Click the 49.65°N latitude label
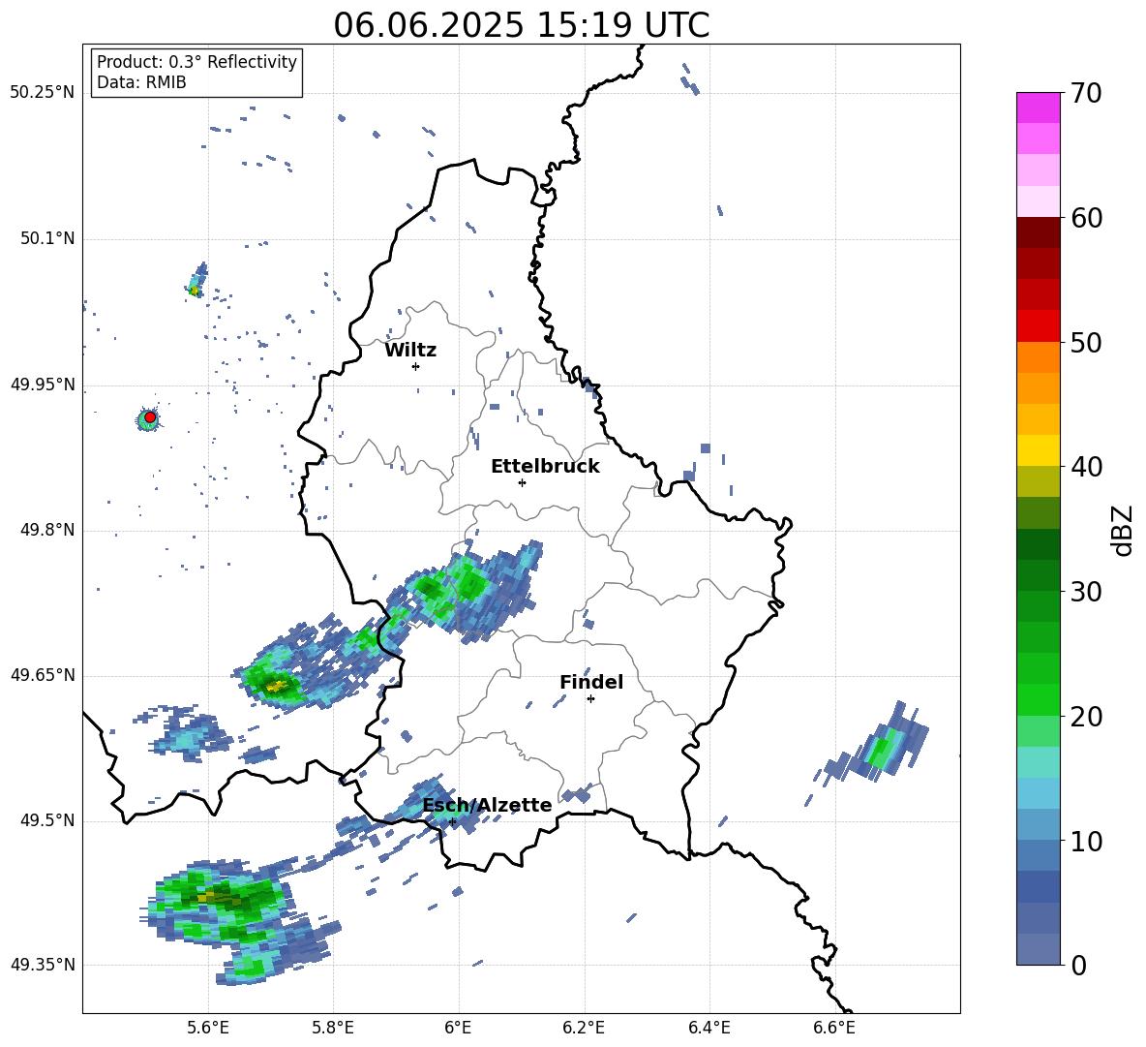Screen dimensions: 1146x1047 tap(43, 675)
